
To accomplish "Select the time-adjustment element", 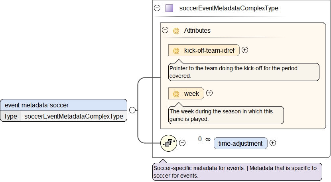I will pos(240,143).
